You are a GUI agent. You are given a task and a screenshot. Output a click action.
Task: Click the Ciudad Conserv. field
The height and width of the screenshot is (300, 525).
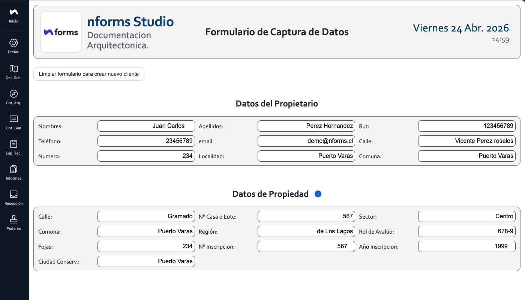coord(146,261)
